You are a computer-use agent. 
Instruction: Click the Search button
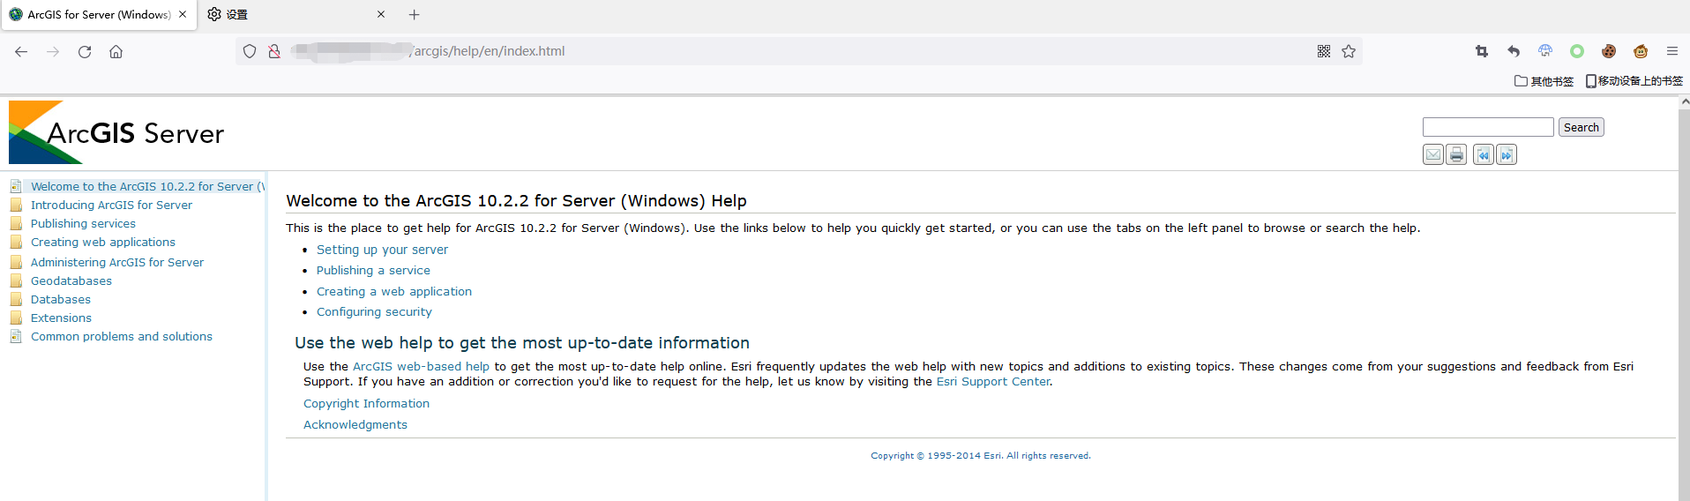1581,127
